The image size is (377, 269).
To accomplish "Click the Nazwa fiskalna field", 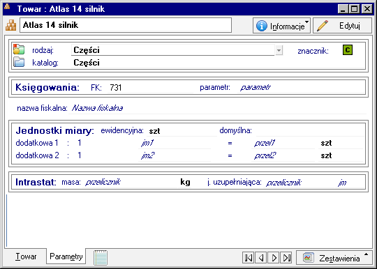I will (x=217, y=108).
